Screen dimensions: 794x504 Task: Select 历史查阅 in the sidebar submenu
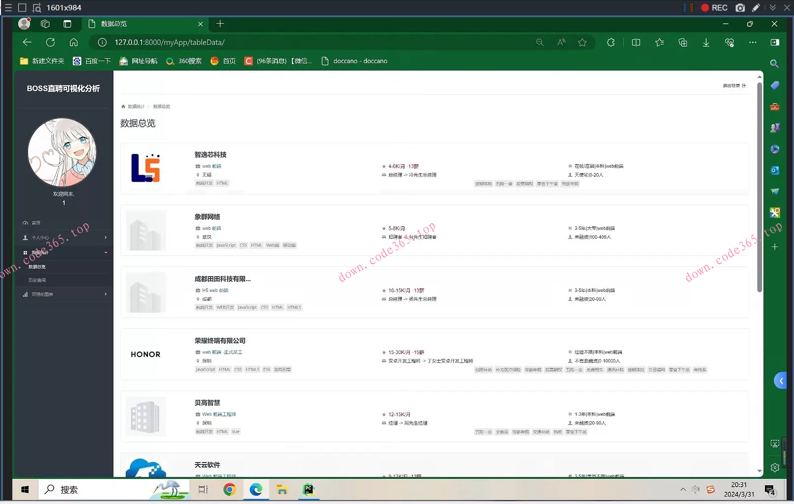pos(37,280)
